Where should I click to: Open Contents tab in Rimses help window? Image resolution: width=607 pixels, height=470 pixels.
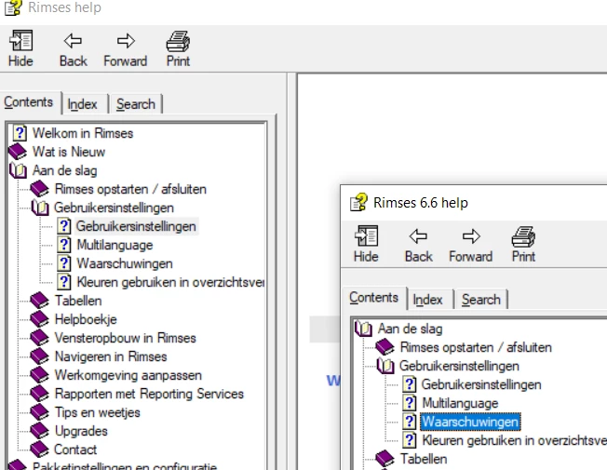29,102
